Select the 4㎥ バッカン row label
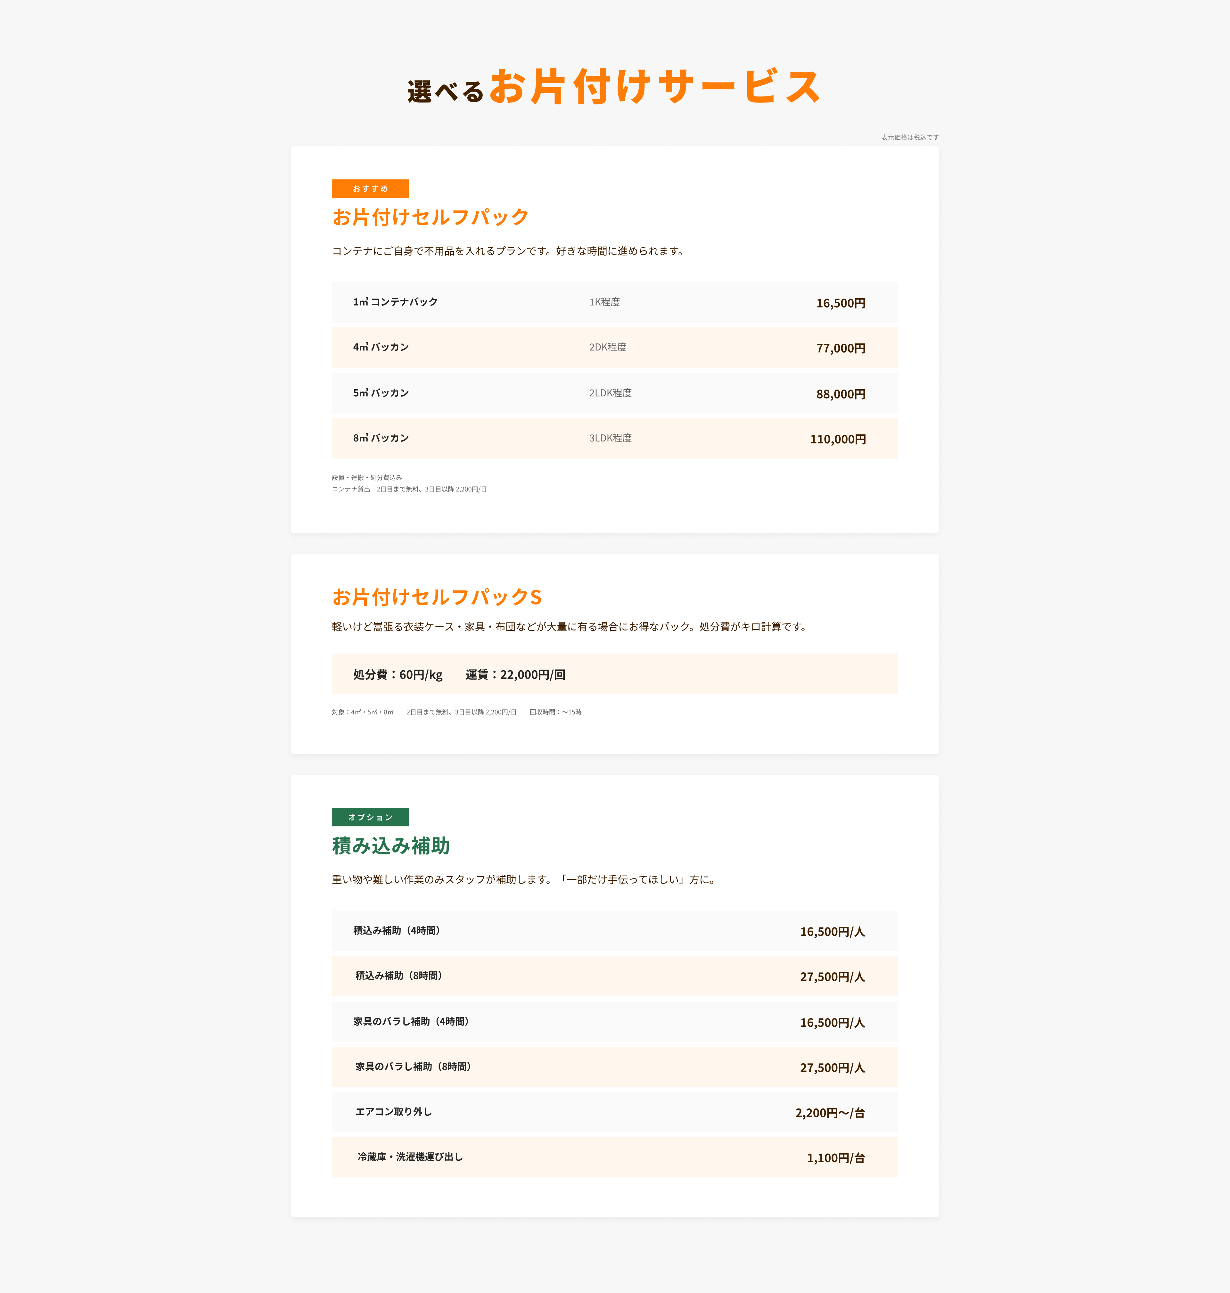 tap(380, 347)
